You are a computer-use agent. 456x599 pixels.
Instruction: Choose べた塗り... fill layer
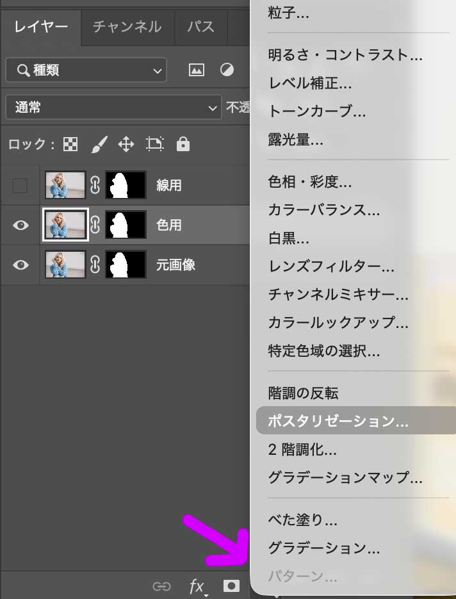pyautogui.click(x=302, y=520)
